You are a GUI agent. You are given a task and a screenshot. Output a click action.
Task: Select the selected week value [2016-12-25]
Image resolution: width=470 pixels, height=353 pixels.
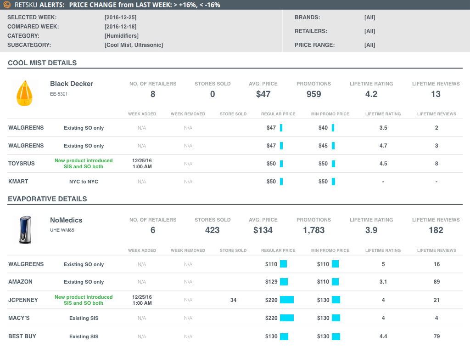[121, 17]
